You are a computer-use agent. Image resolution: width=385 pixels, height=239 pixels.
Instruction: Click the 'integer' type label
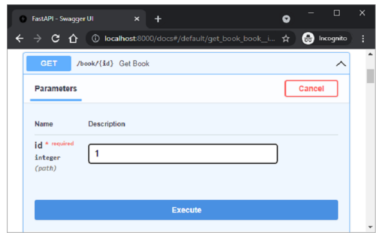pyautogui.click(x=47, y=158)
